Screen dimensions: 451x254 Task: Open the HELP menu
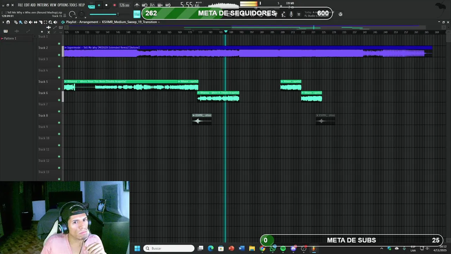point(81,5)
